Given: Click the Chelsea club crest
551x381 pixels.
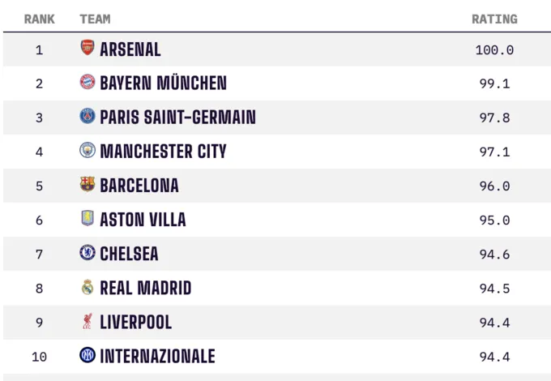Looking at the screenshot, I should pyautogui.click(x=88, y=253).
